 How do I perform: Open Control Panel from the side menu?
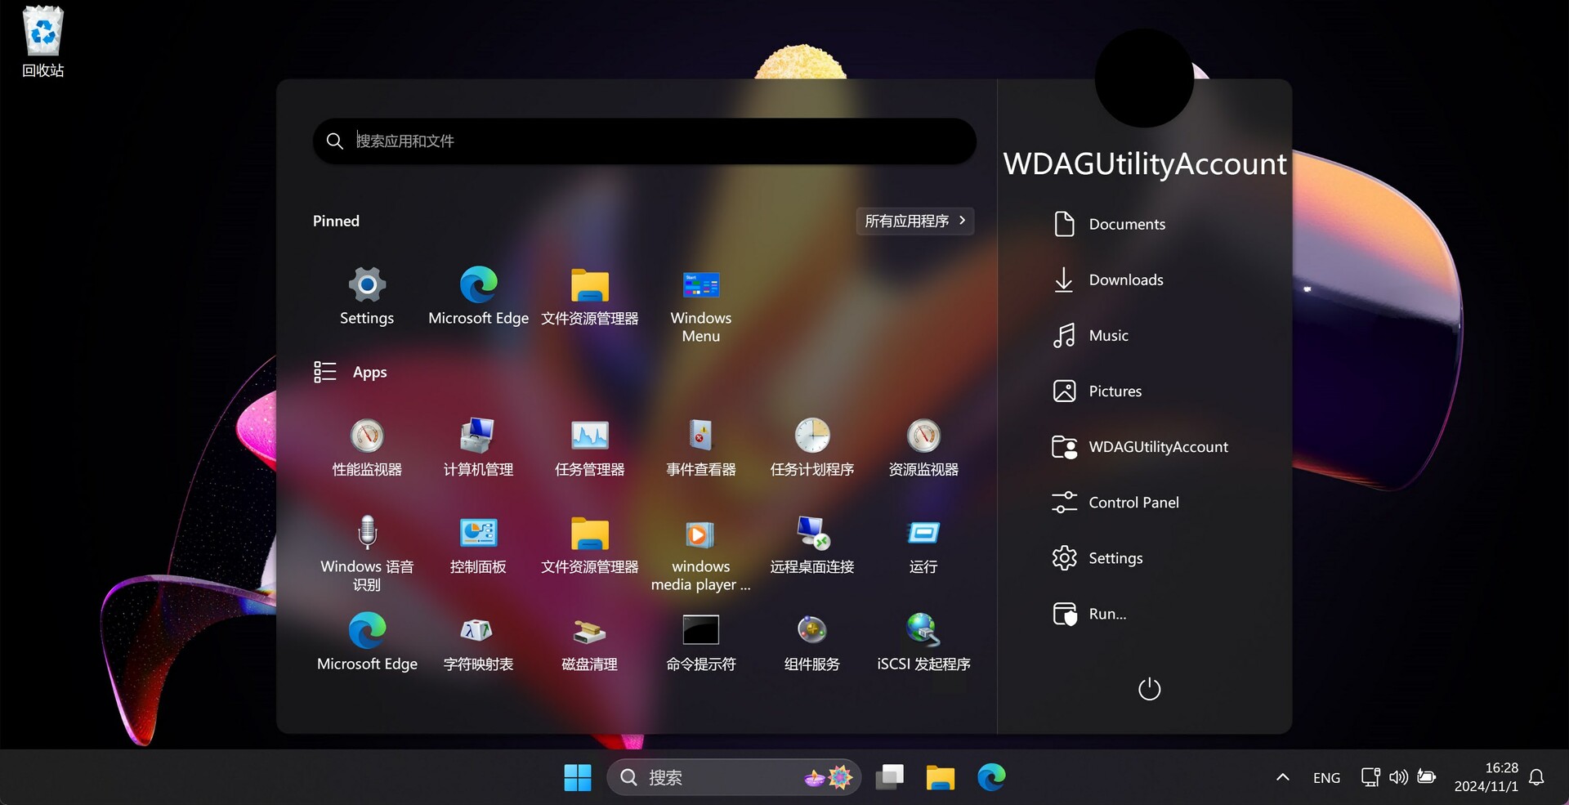tap(1133, 503)
